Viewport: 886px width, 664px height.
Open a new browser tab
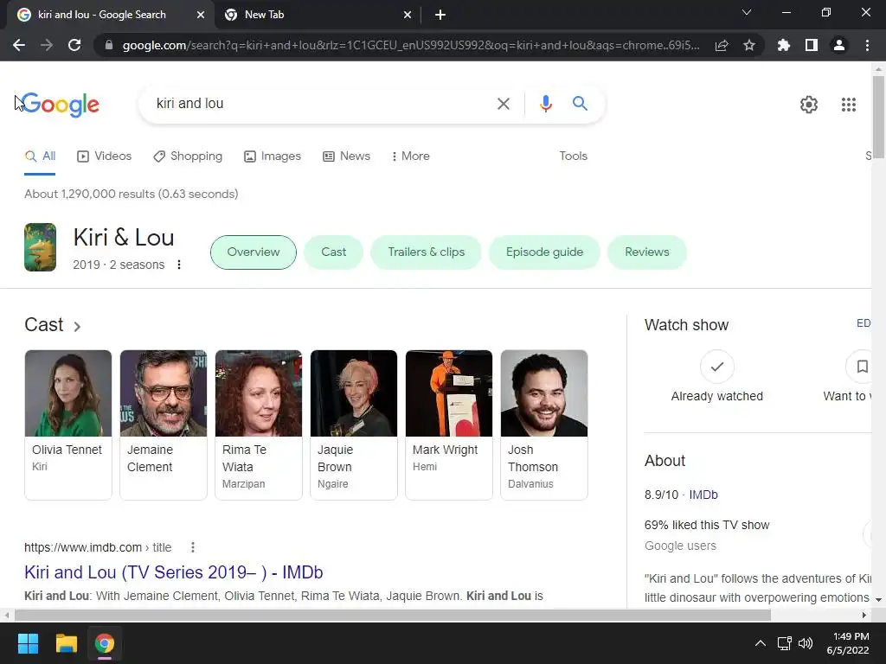click(440, 15)
